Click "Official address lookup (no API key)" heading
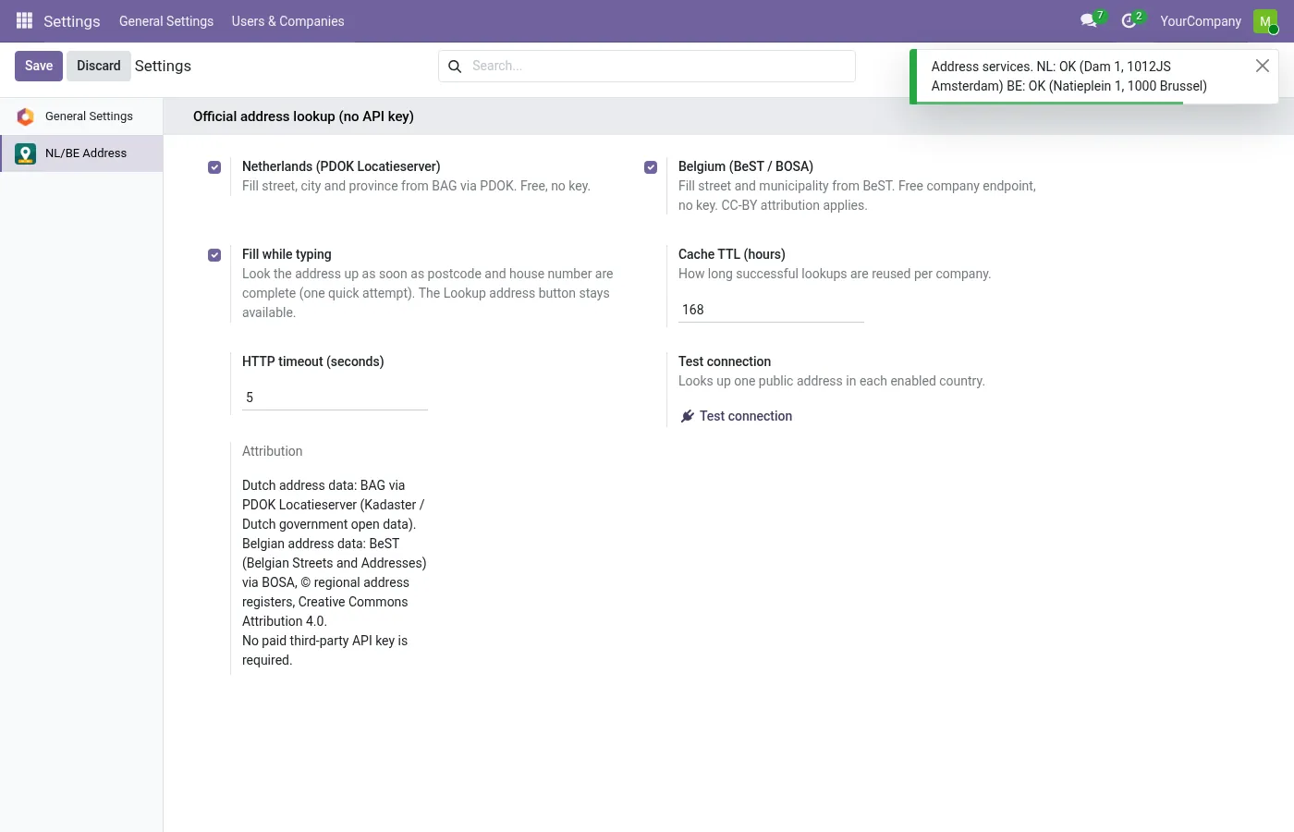Image resolution: width=1294 pixels, height=832 pixels. pos(303,116)
